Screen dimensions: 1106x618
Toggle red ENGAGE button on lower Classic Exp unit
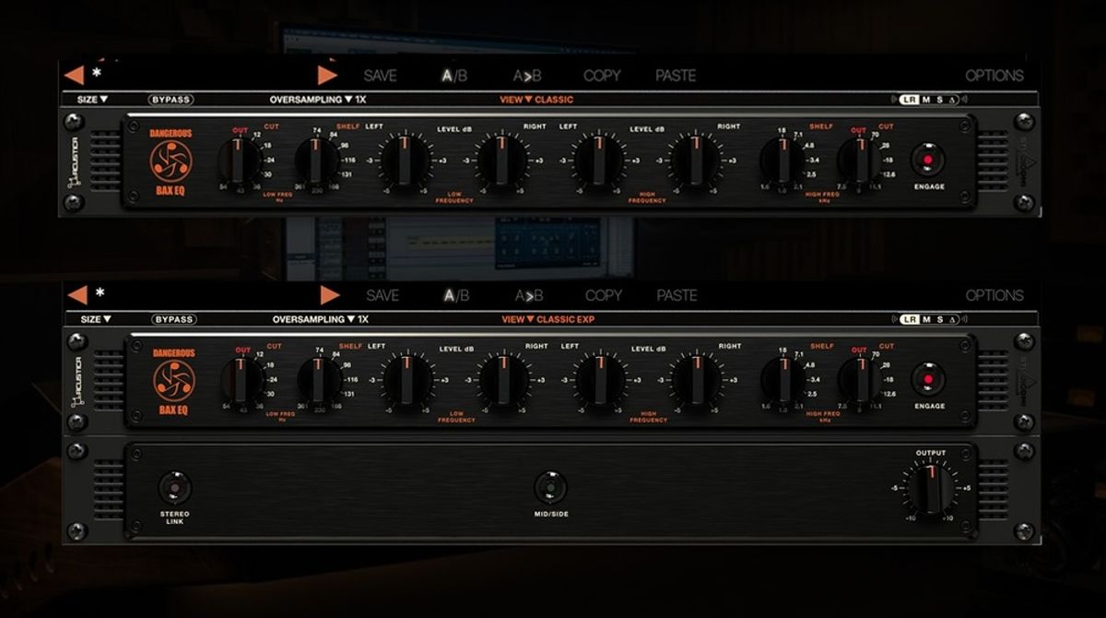click(928, 379)
